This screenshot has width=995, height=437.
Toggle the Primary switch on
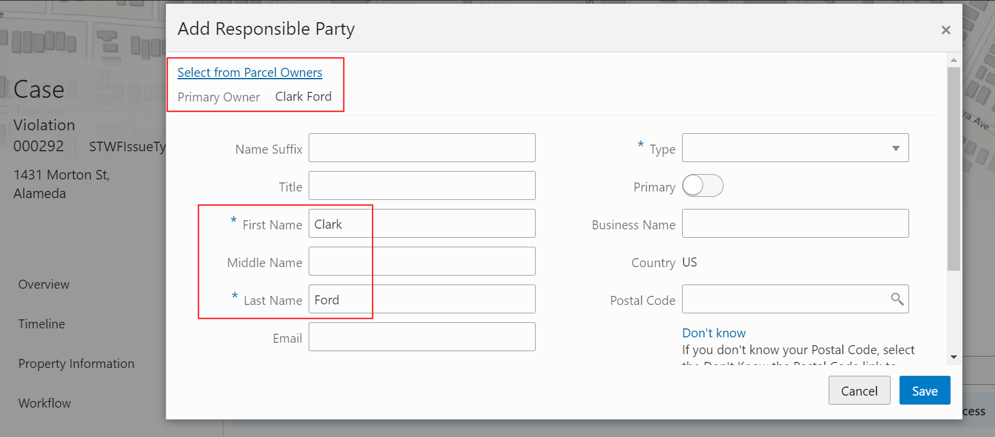tap(703, 186)
